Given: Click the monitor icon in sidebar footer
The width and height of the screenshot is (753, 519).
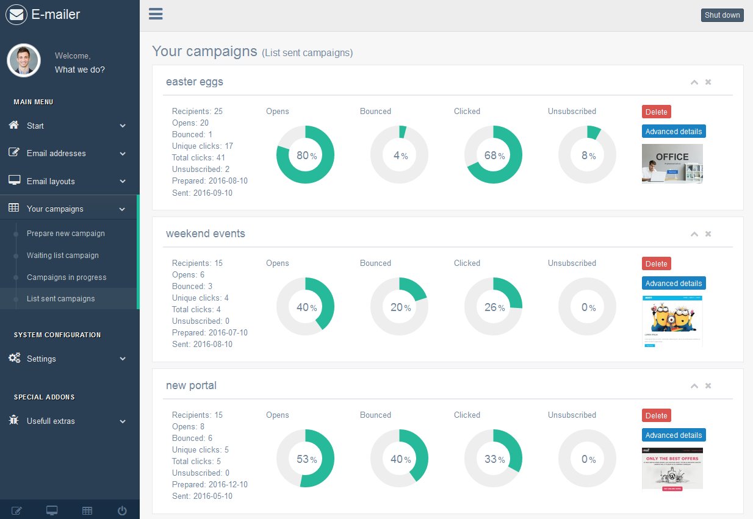Looking at the screenshot, I should point(52,510).
